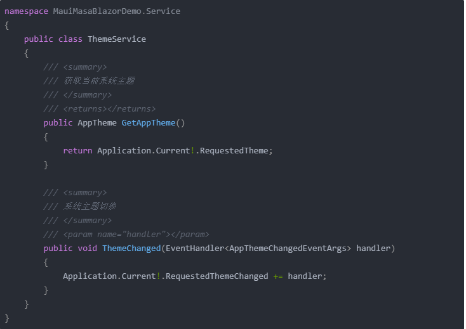The width and height of the screenshot is (466, 329).
Task: Click the return keyword
Action: tap(77, 151)
